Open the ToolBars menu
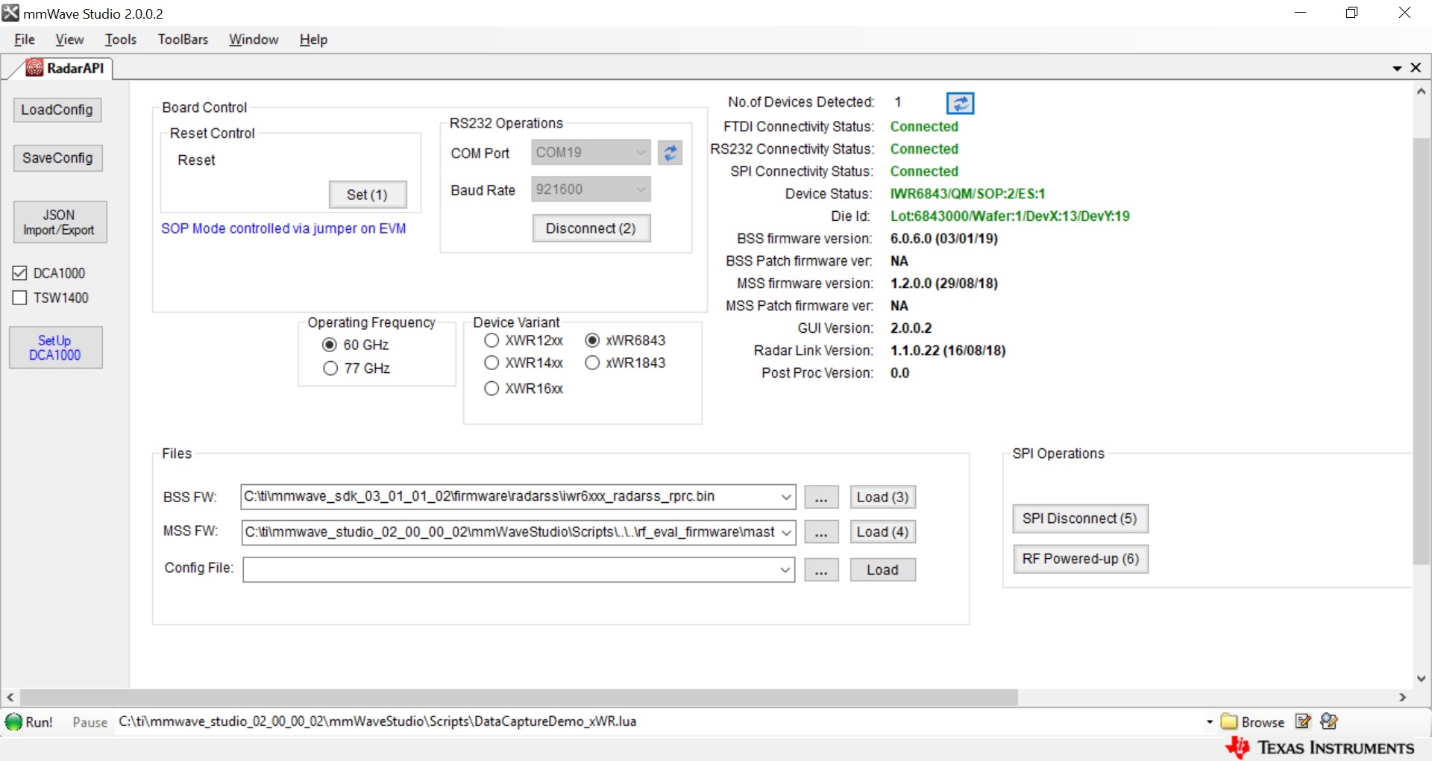This screenshot has height=761, width=1432. click(x=183, y=40)
